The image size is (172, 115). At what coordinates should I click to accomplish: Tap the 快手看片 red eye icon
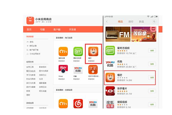tap(110, 91)
